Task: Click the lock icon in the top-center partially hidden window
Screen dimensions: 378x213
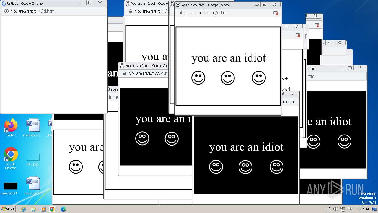Action: [x=131, y=11]
